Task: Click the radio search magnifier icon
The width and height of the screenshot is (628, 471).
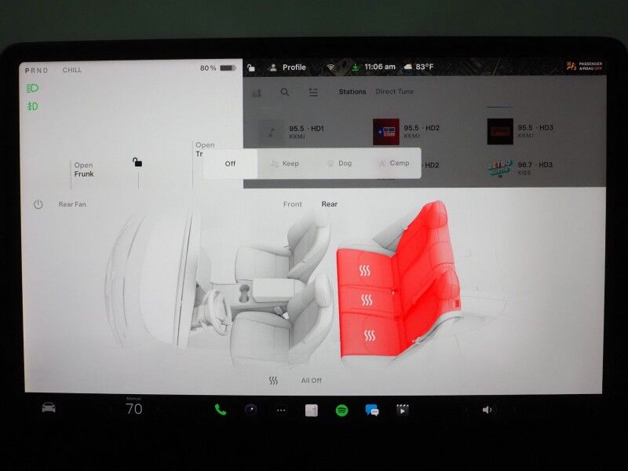Action: 285,92
